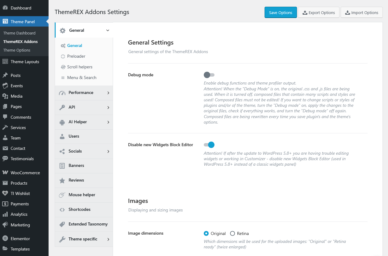
Task: Click the WooCommerce logo icon
Action: [5, 173]
